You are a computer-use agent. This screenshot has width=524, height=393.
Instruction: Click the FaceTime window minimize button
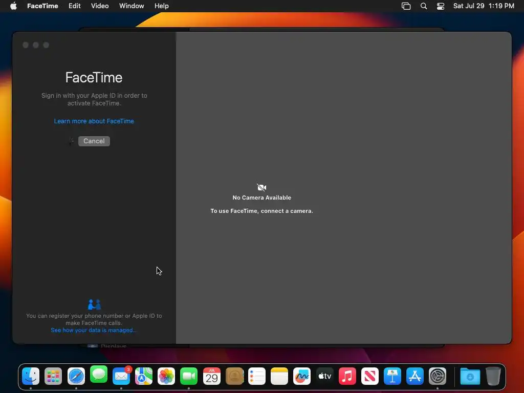tap(36, 45)
